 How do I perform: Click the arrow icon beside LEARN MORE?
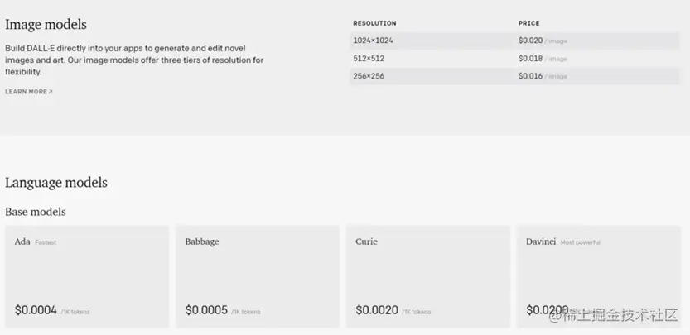tap(51, 92)
